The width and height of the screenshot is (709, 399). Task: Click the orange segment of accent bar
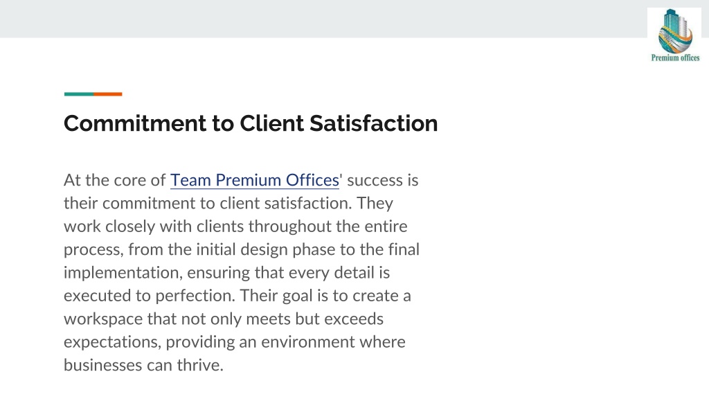[107, 94]
